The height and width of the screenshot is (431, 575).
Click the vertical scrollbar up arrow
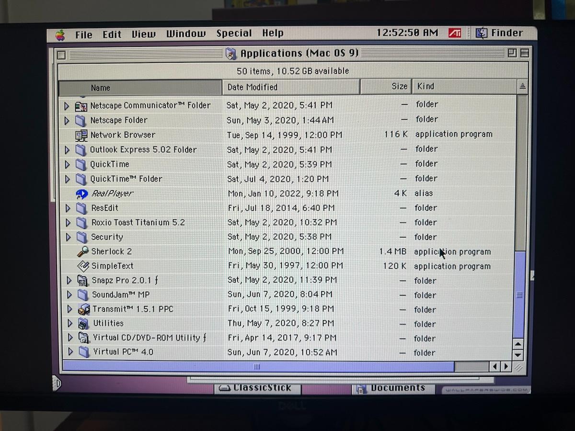[x=517, y=344]
